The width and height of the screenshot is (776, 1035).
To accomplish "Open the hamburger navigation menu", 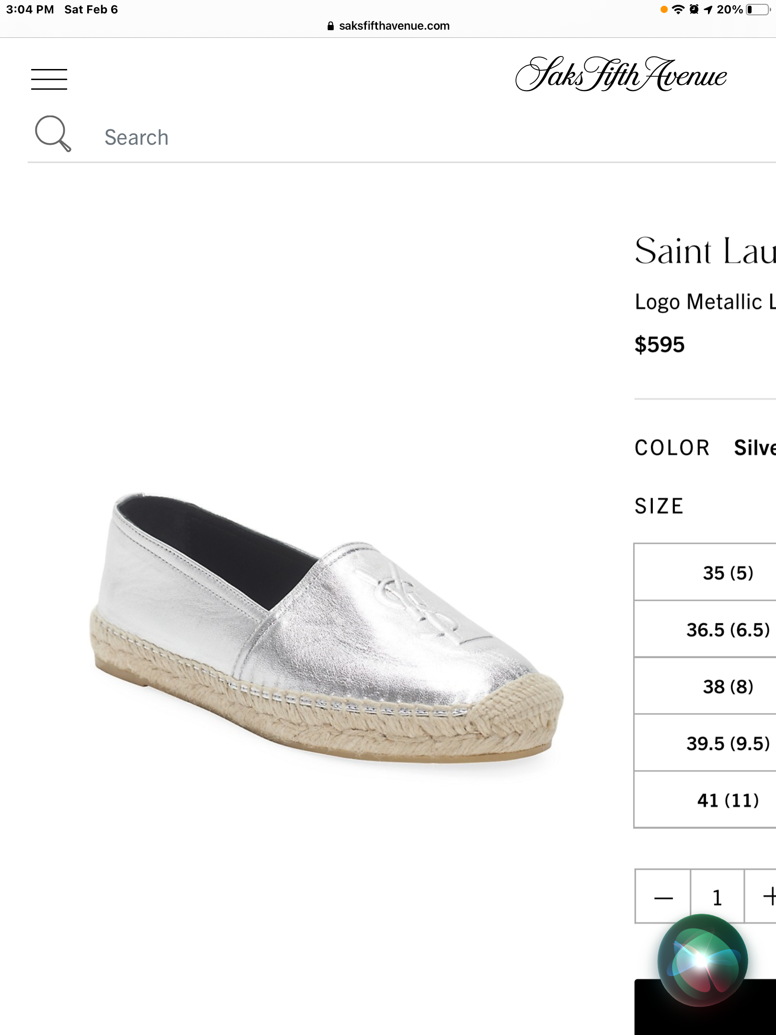I will (49, 79).
